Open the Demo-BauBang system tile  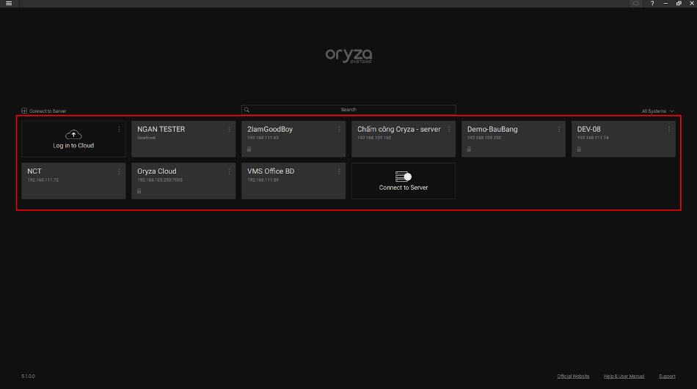tap(514, 139)
